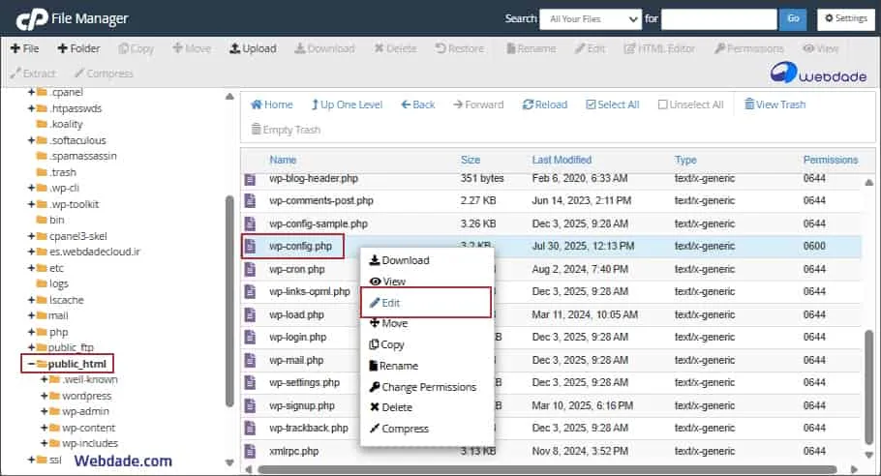Expand the .cpanel folder node
This screenshot has width=881, height=476.
coord(31,92)
